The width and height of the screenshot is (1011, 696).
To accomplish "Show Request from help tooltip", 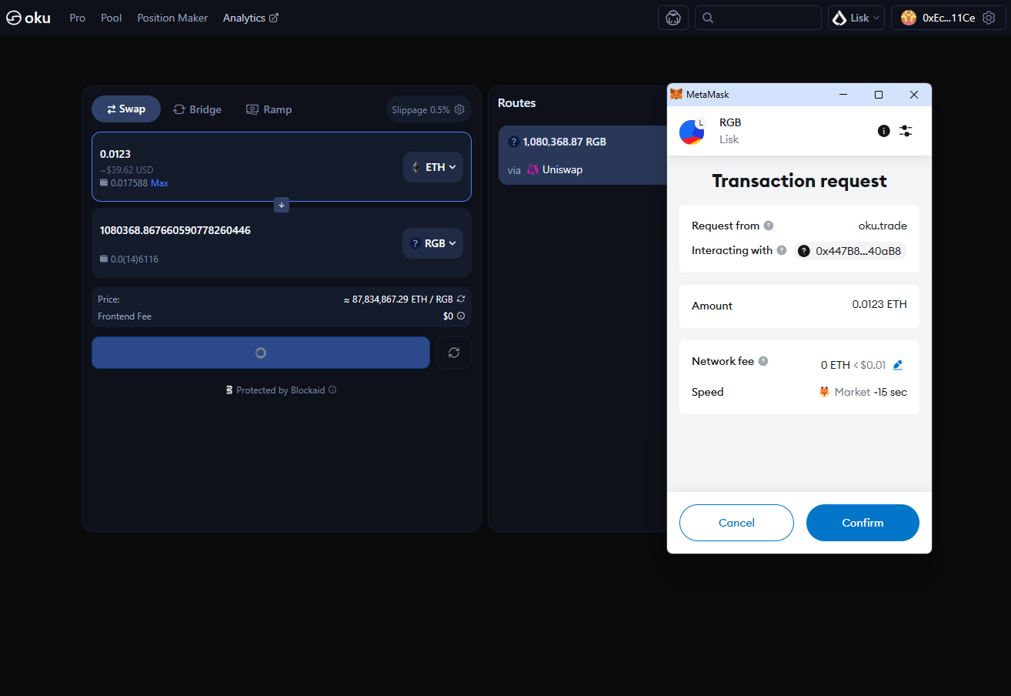I will (x=769, y=226).
